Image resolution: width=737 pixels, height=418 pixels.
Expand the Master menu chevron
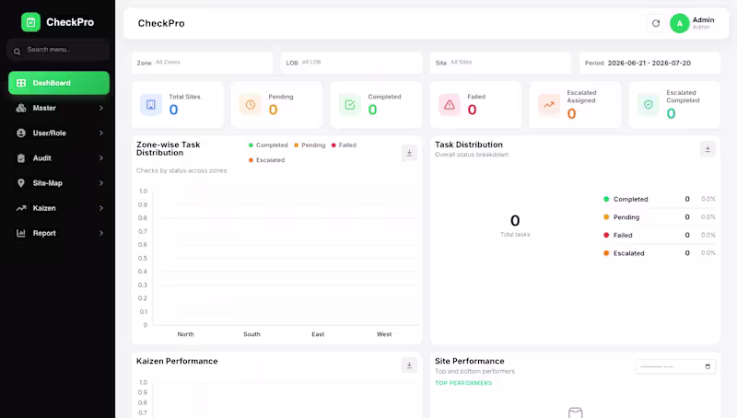(101, 108)
